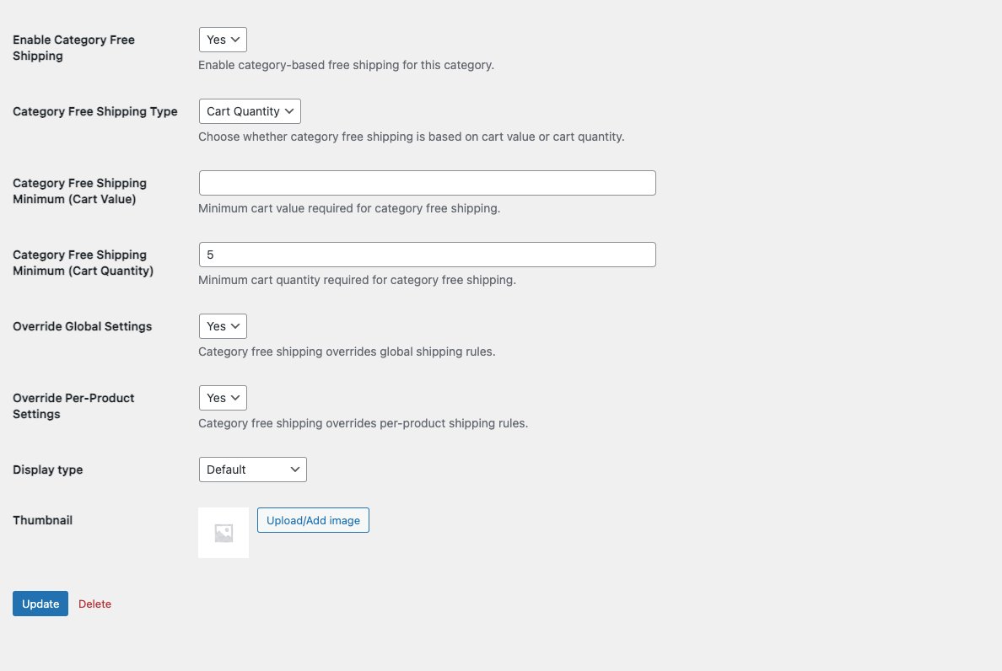Click the red Delete link
The height and width of the screenshot is (671, 1002).
[94, 604]
